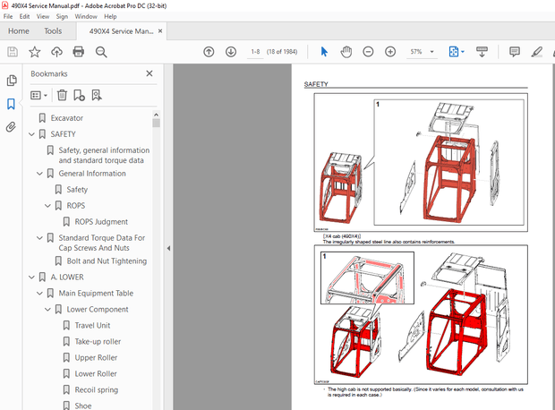Screen dimensions: 555x410
Task: Close the Bookmarks panel
Action: pyautogui.click(x=149, y=73)
